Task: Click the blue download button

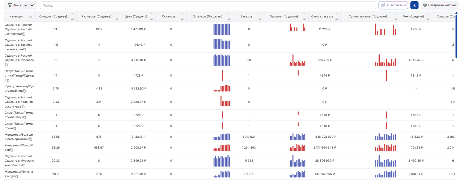Action: click(414, 5)
